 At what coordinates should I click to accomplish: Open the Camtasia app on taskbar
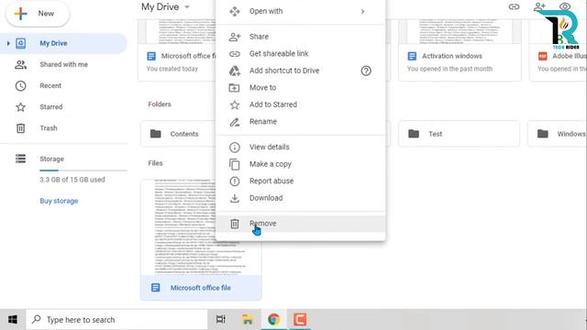coord(300,320)
